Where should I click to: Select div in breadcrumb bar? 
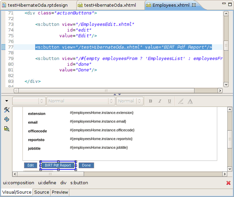click(x=63, y=183)
